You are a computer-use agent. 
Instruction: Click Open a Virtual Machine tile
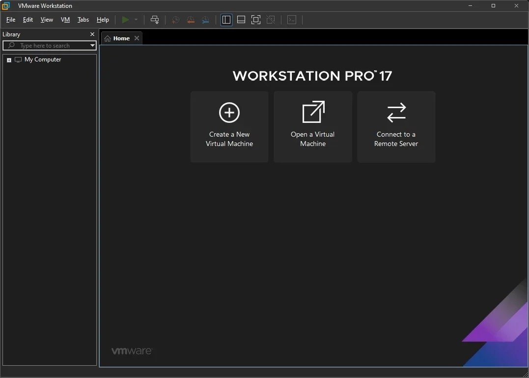[313, 127]
